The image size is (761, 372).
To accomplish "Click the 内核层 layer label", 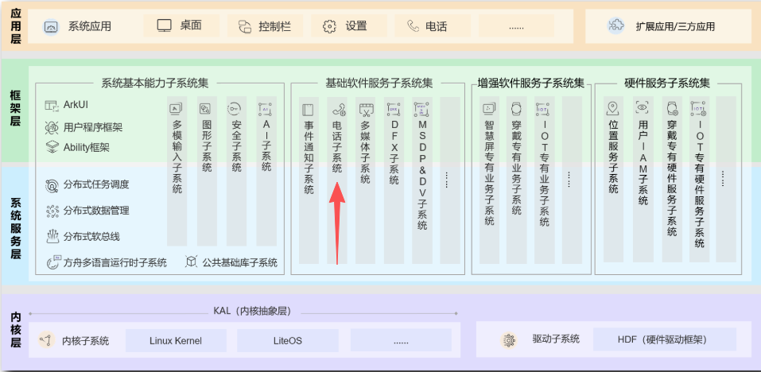I will 16,331.
